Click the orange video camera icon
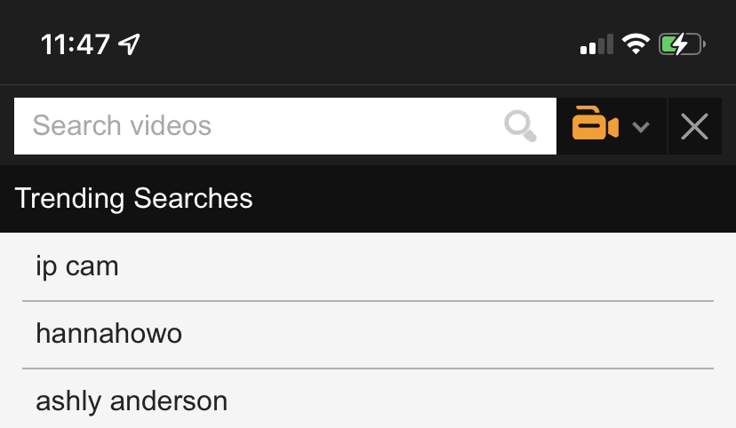This screenshot has height=428, width=736. [x=594, y=124]
